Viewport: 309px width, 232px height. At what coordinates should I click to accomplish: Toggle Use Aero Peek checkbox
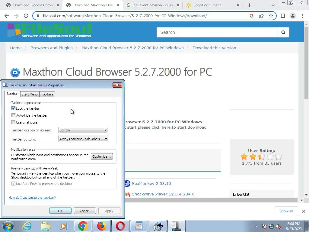13,183
